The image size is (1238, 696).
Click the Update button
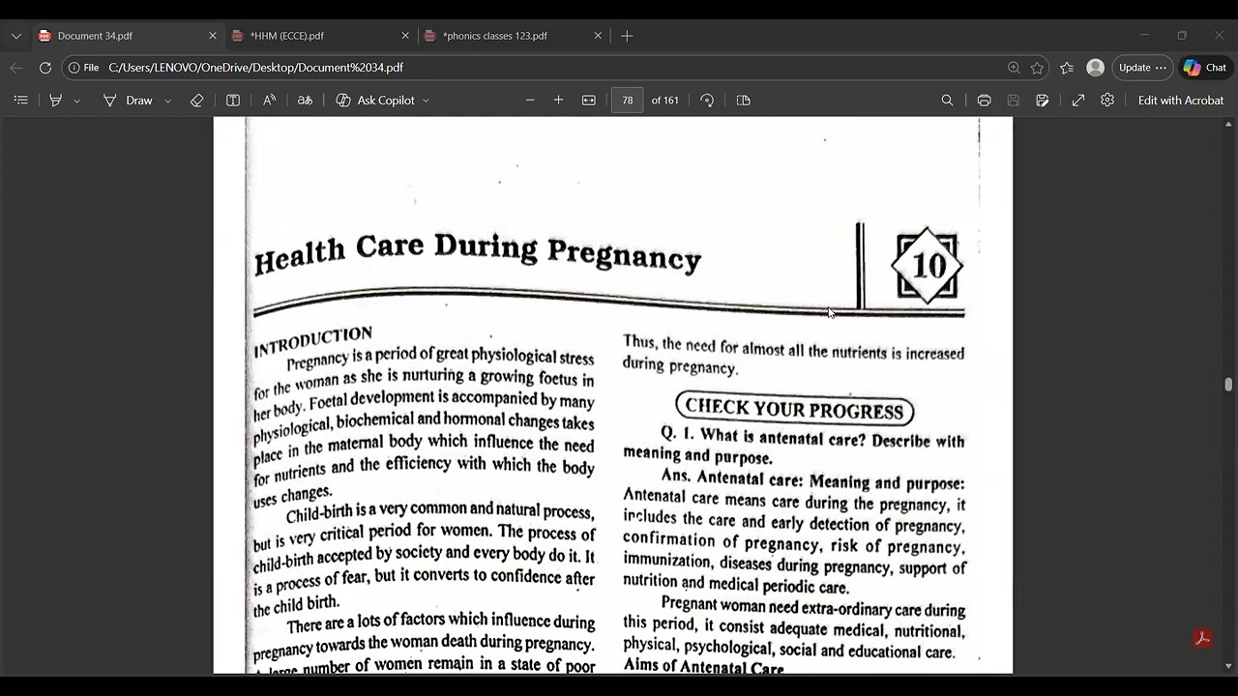pos(1142,68)
